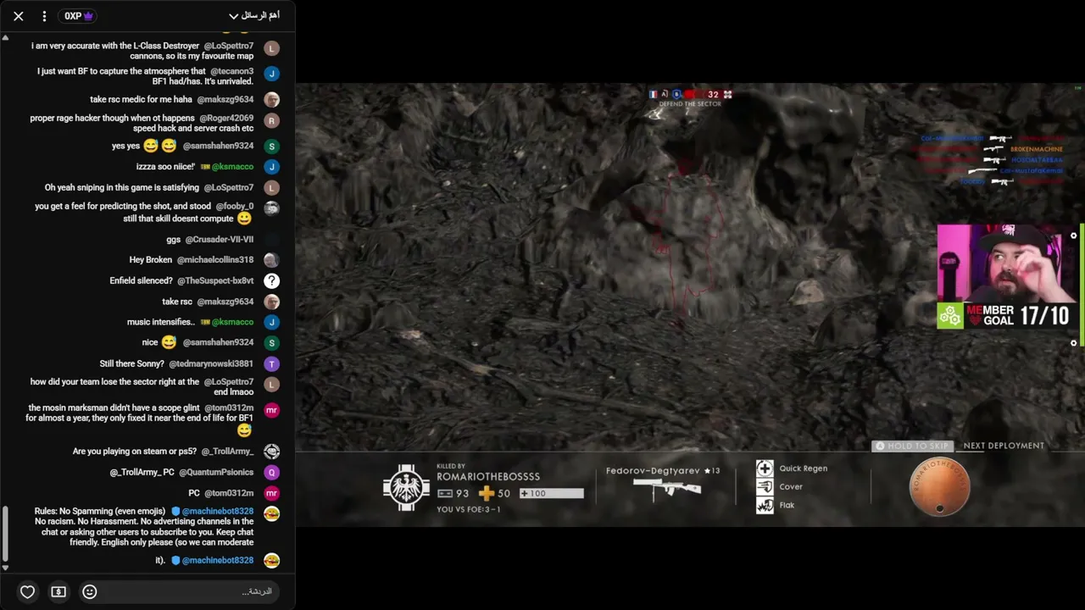Click tedmarynowski3881's T avatar

pos(271,364)
